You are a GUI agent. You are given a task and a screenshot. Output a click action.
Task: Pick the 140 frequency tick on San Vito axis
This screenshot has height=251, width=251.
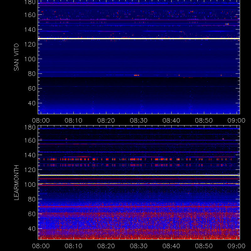point(30,29)
